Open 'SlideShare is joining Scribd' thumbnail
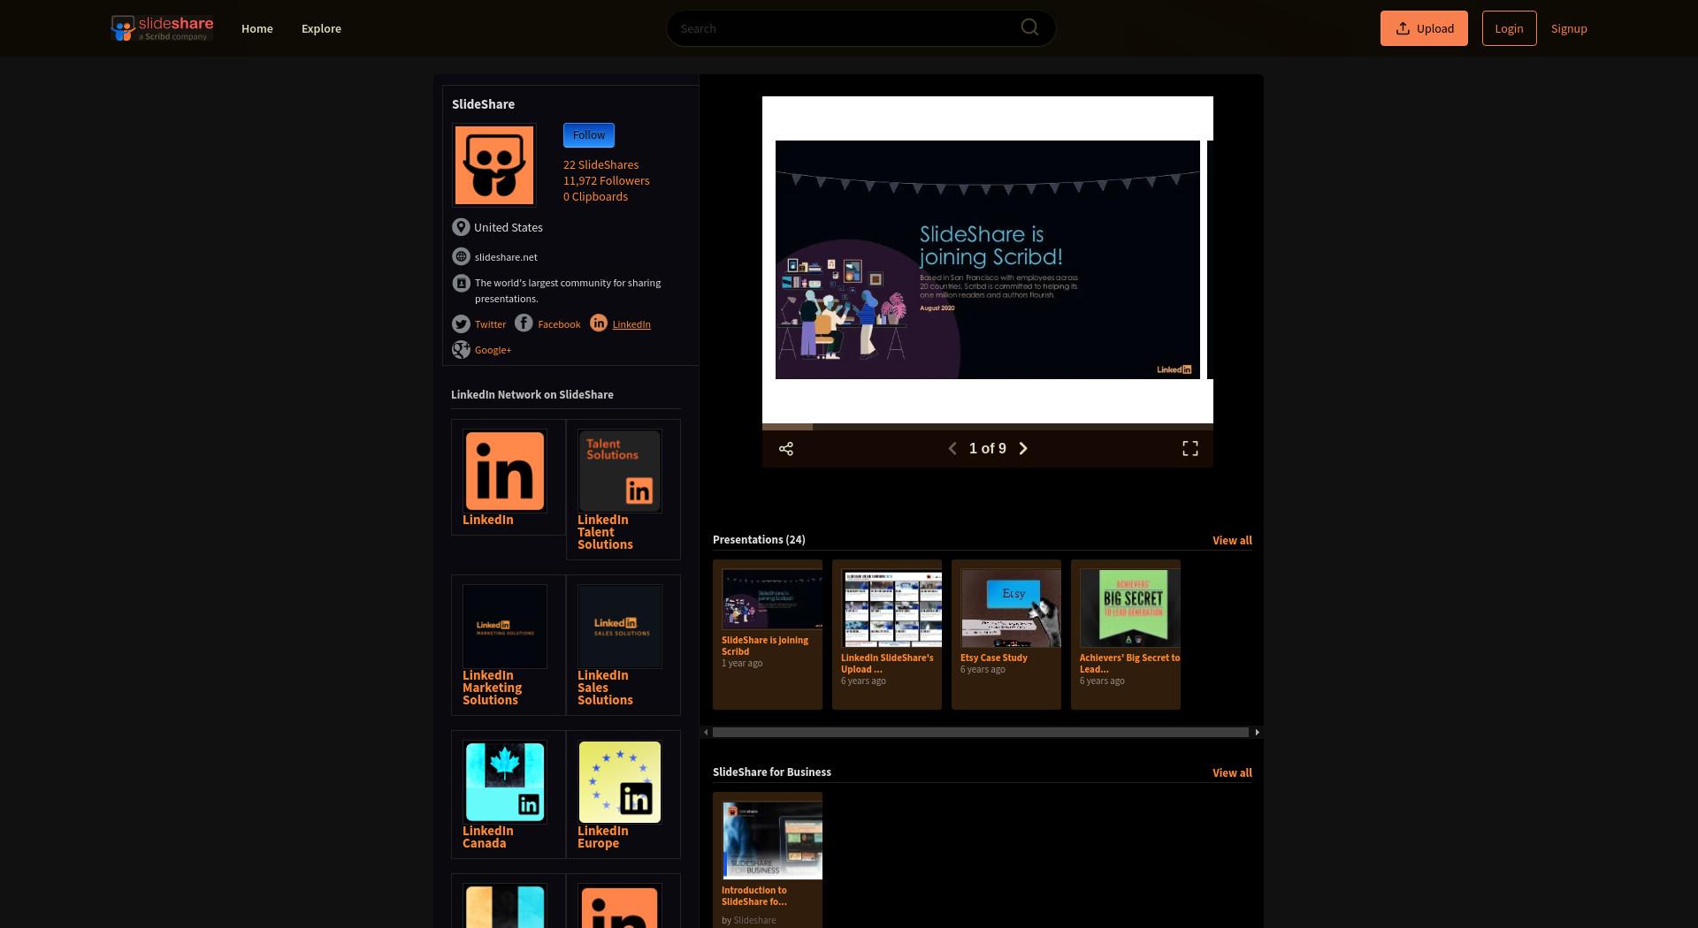Viewport: 1698px width, 928px height. coord(772,599)
